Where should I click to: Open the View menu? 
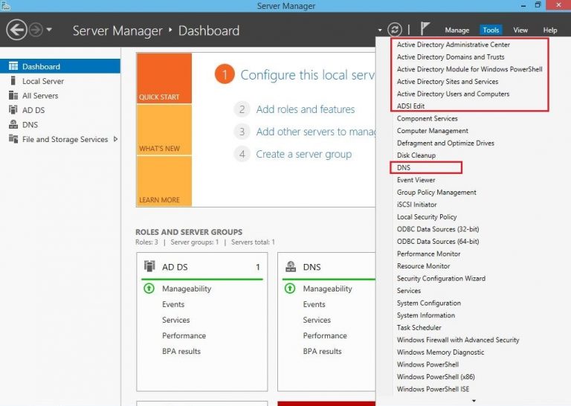(520, 30)
